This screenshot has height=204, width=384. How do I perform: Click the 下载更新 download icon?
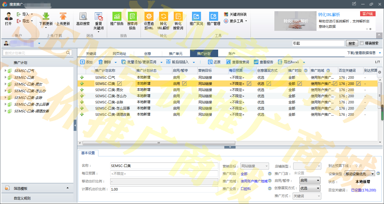46,17
